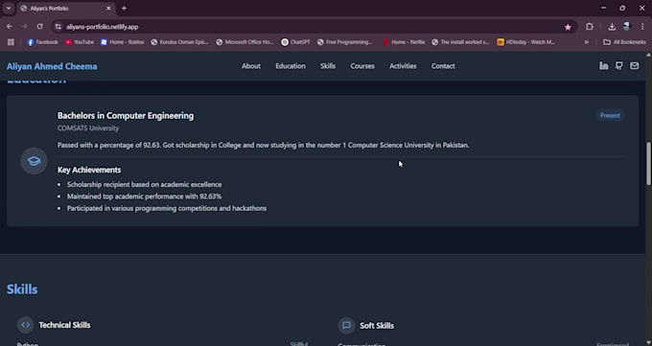652x346 pixels.
Task: Open the browser downloads icon
Action: click(612, 27)
